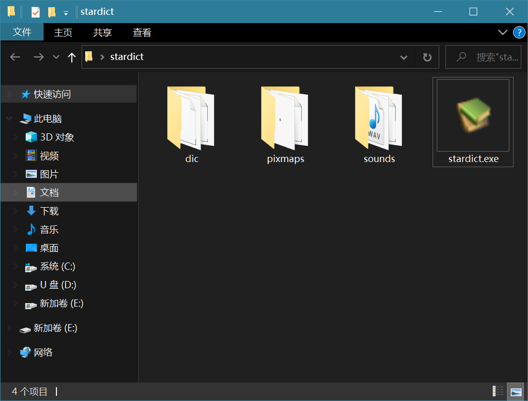
Task: Open the dic folder
Action: (x=191, y=118)
